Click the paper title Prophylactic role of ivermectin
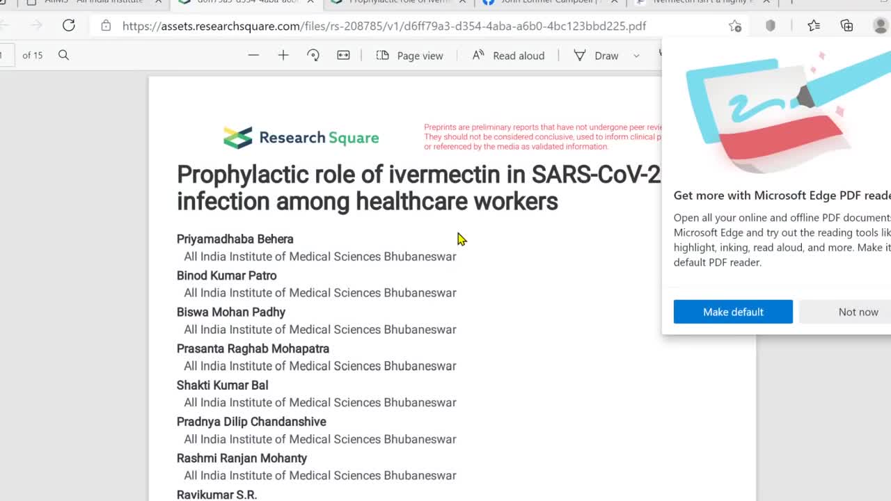This screenshot has width=891, height=501. tap(418, 187)
